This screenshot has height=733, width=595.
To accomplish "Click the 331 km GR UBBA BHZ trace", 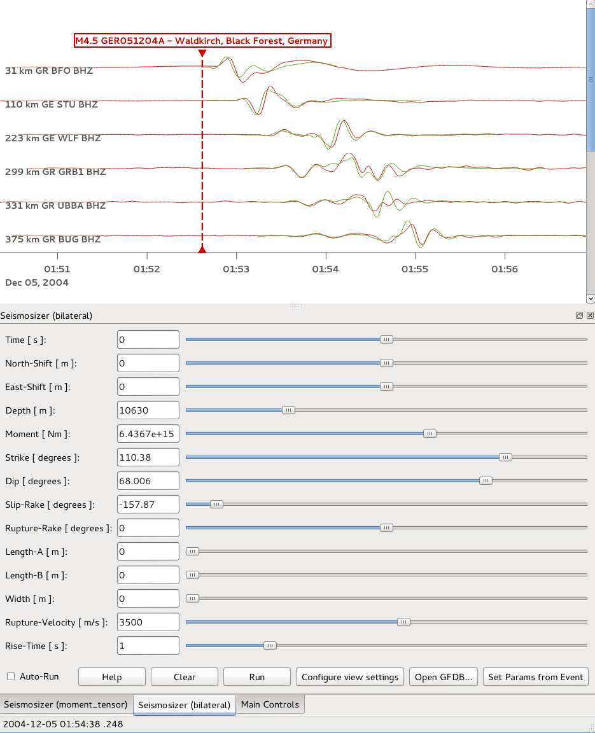I will pos(55,206).
